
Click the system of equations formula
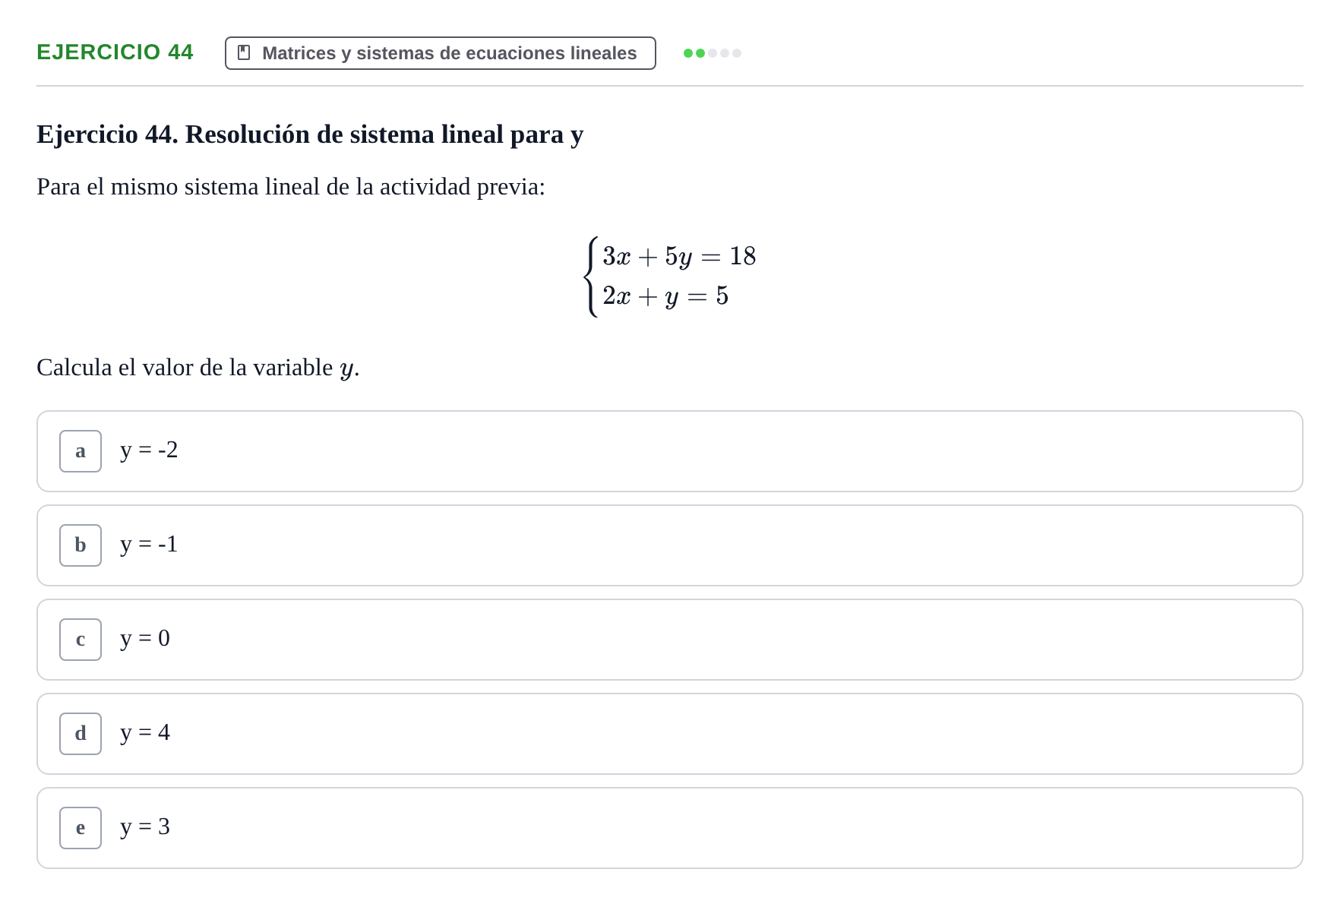point(670,277)
